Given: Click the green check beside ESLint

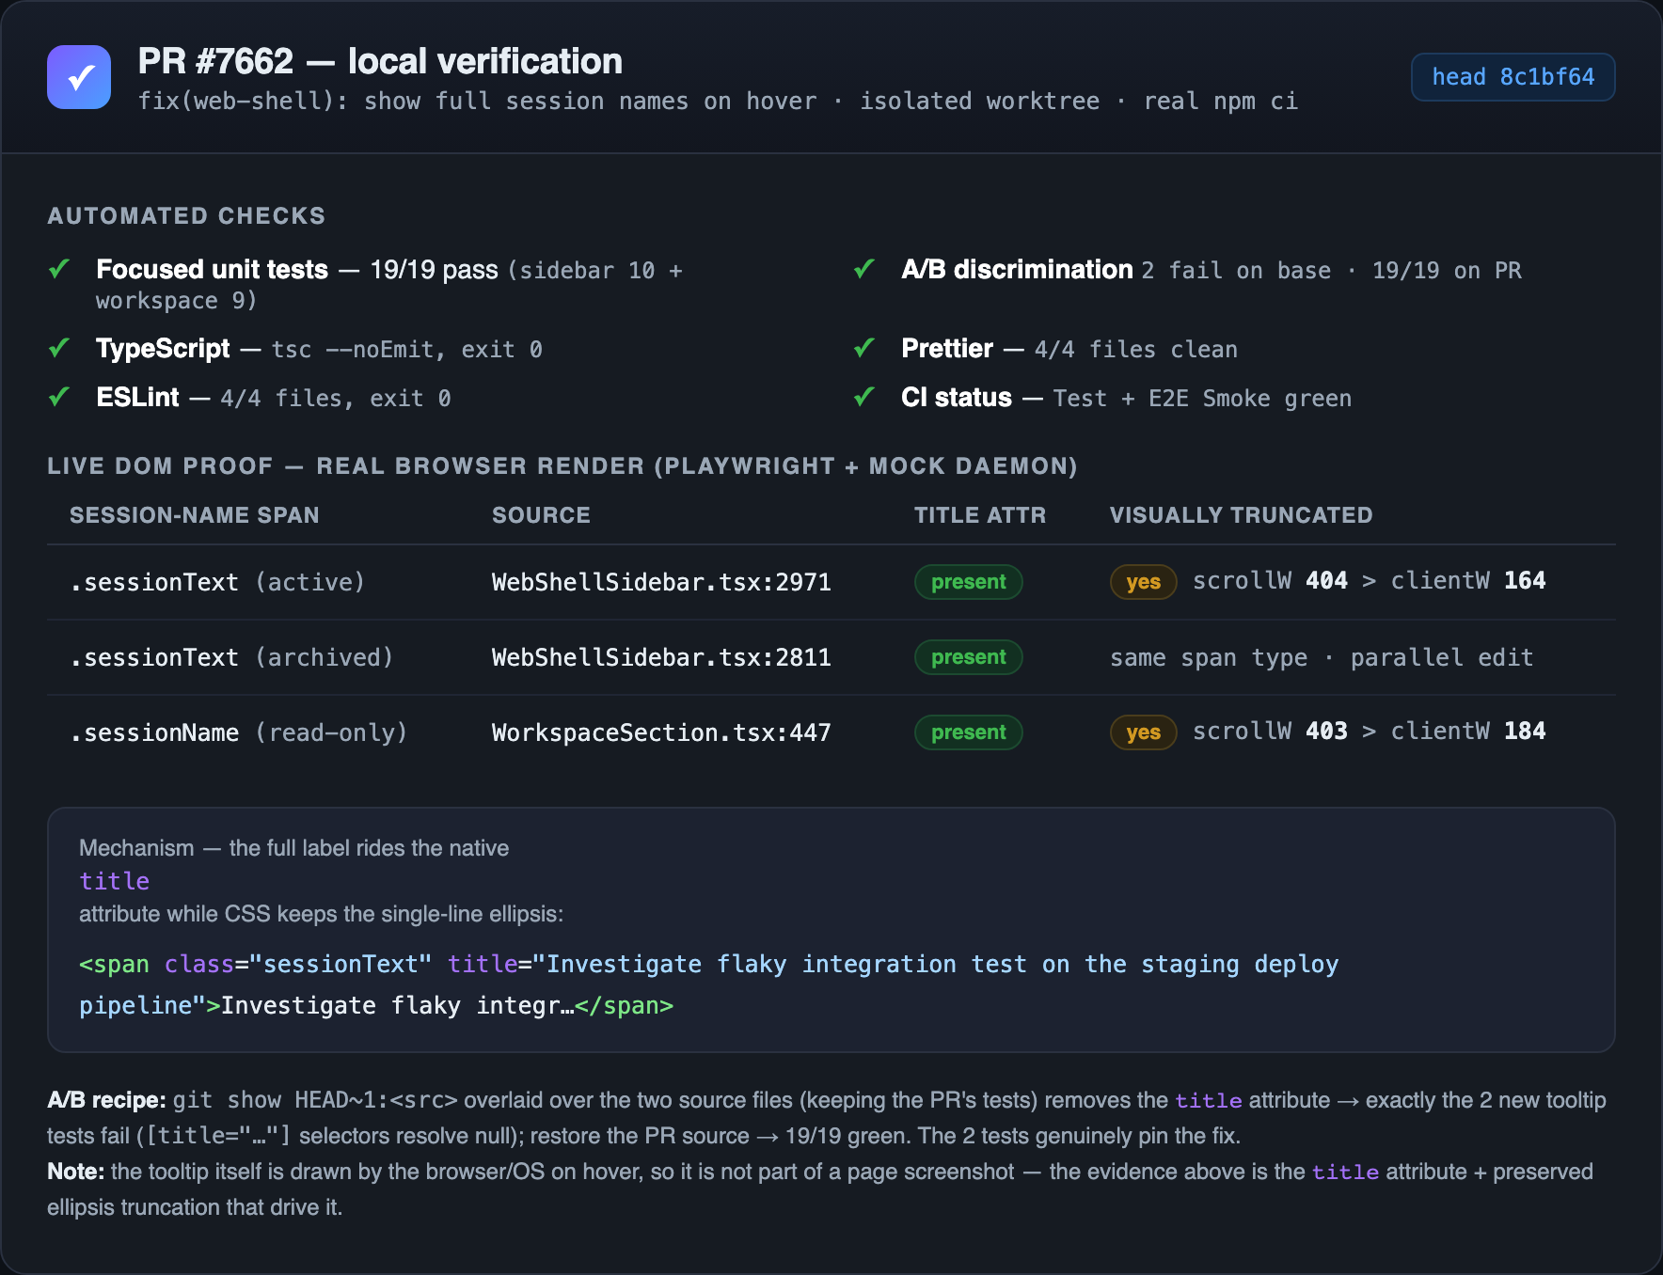Looking at the screenshot, I should 59,397.
